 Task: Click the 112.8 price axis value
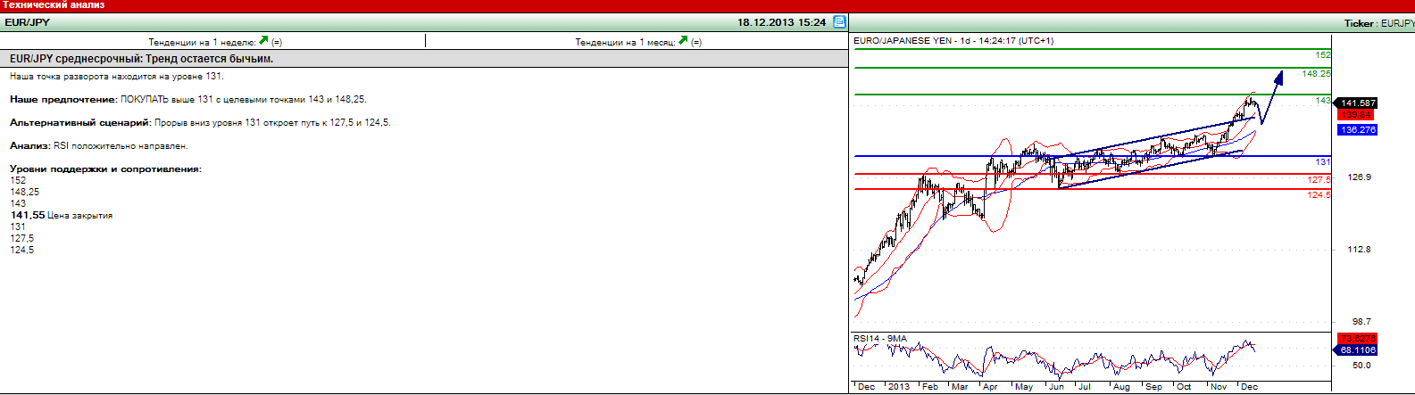click(1359, 250)
